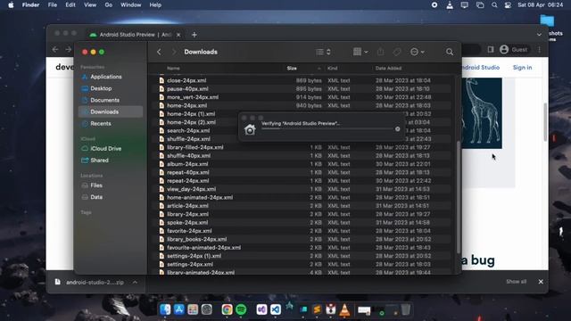The height and width of the screenshot is (321, 571).
Task: Sort files by the Name column
Action: (173, 68)
